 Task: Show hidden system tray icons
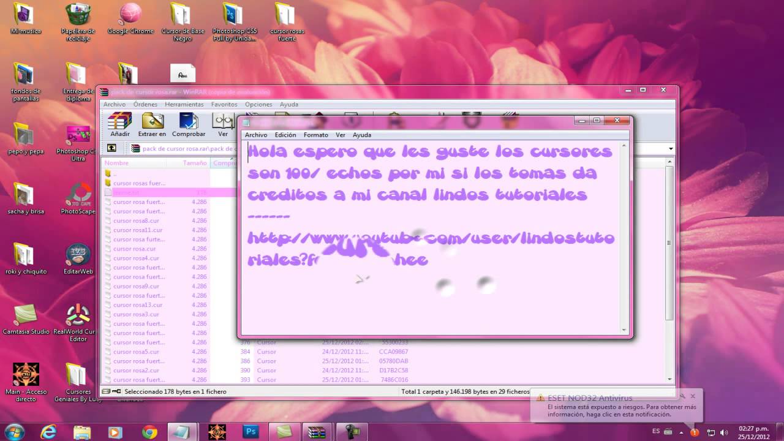coord(682,432)
